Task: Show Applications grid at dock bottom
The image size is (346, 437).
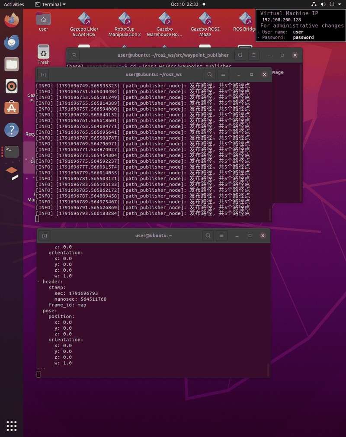Action: tap(11, 426)
